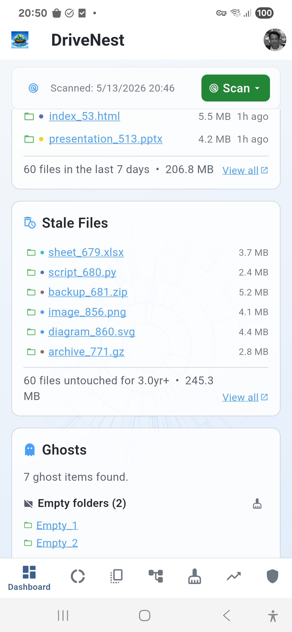
Task: Open the Empty_2 folder link
Action: tap(57, 543)
